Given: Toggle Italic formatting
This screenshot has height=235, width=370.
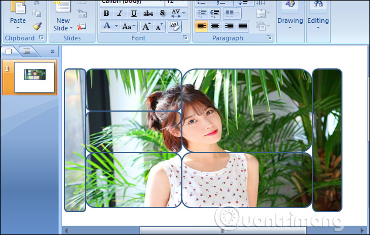Looking at the screenshot, I should tap(120, 13).
